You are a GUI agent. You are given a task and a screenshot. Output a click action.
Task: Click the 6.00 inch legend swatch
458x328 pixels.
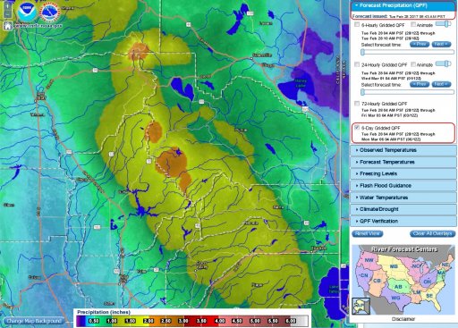(x=291, y=321)
